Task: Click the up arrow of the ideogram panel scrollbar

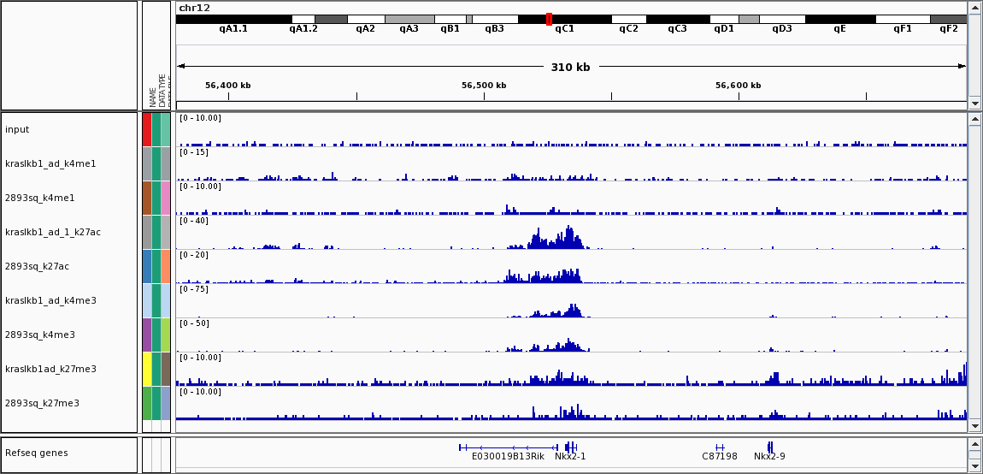Action: pyautogui.click(x=975, y=8)
